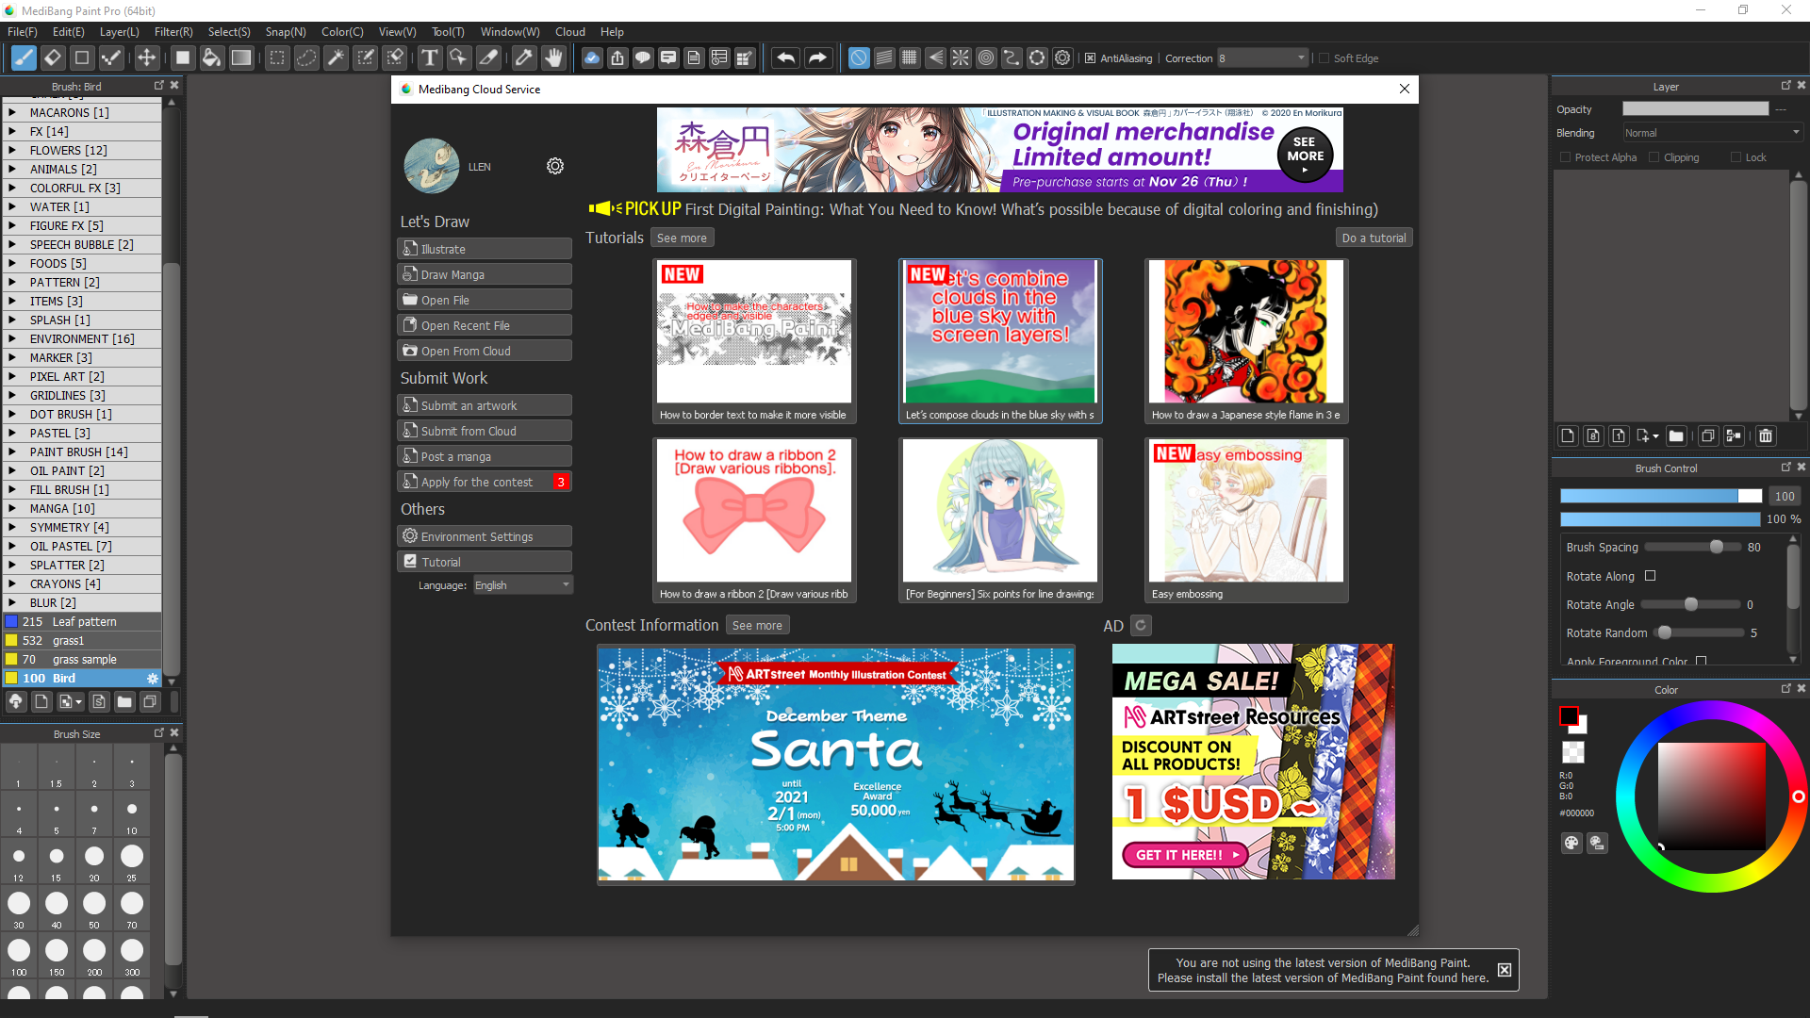Open the Santa contest banner
The image size is (1810, 1018).
click(x=836, y=763)
